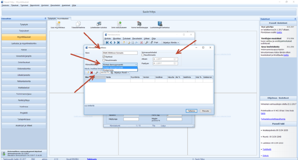Screen dimensions: 298x160
Task: Select Kiinteä hinta from dropdown list
Action: (120, 70)
